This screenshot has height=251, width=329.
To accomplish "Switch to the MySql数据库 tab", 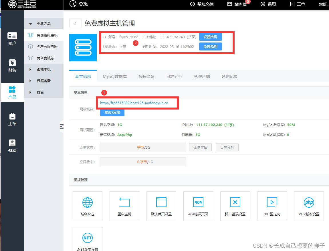I will (x=114, y=76).
